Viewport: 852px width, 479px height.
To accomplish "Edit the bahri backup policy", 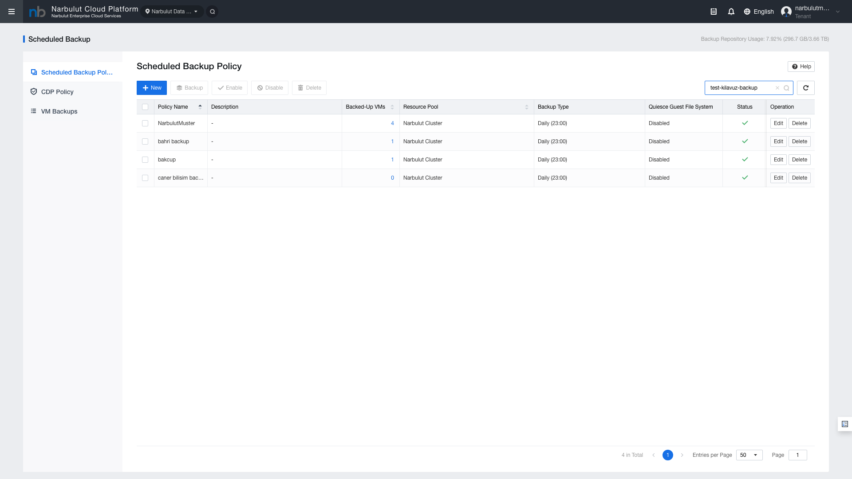I will point(778,141).
